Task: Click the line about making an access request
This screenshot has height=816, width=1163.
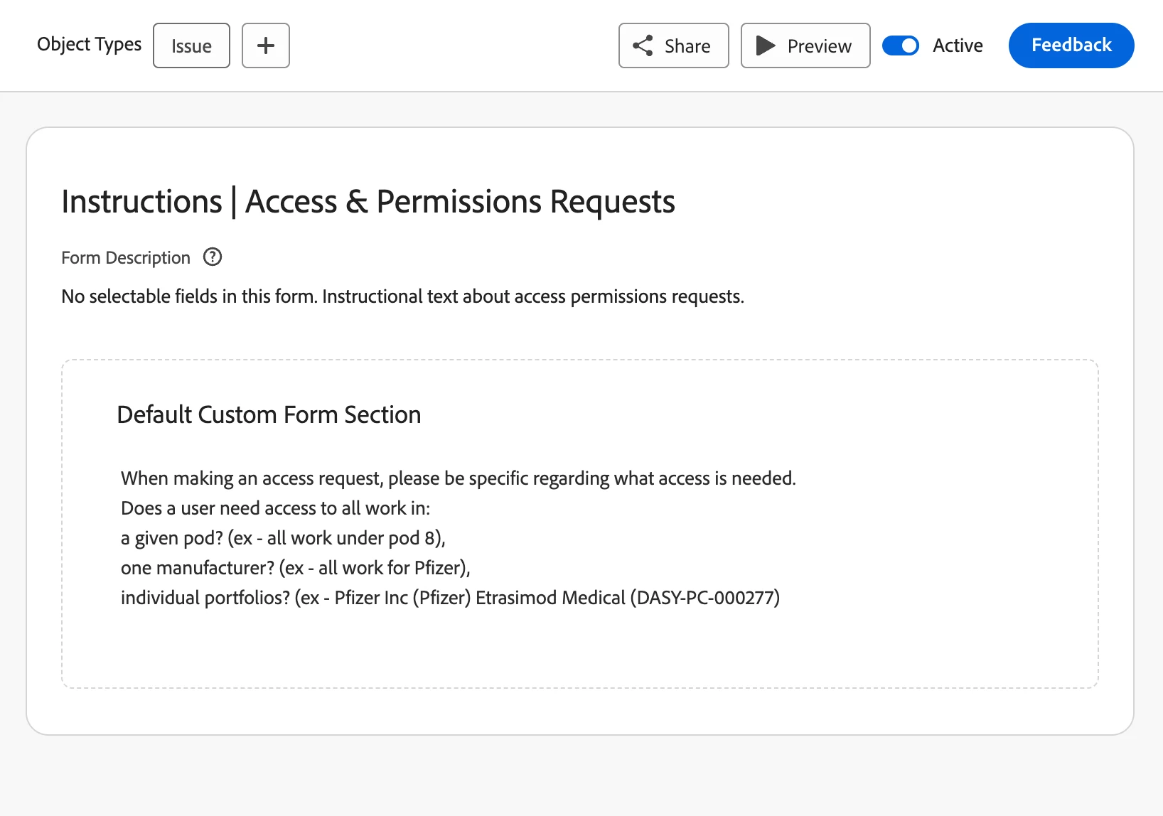Action: [458, 478]
